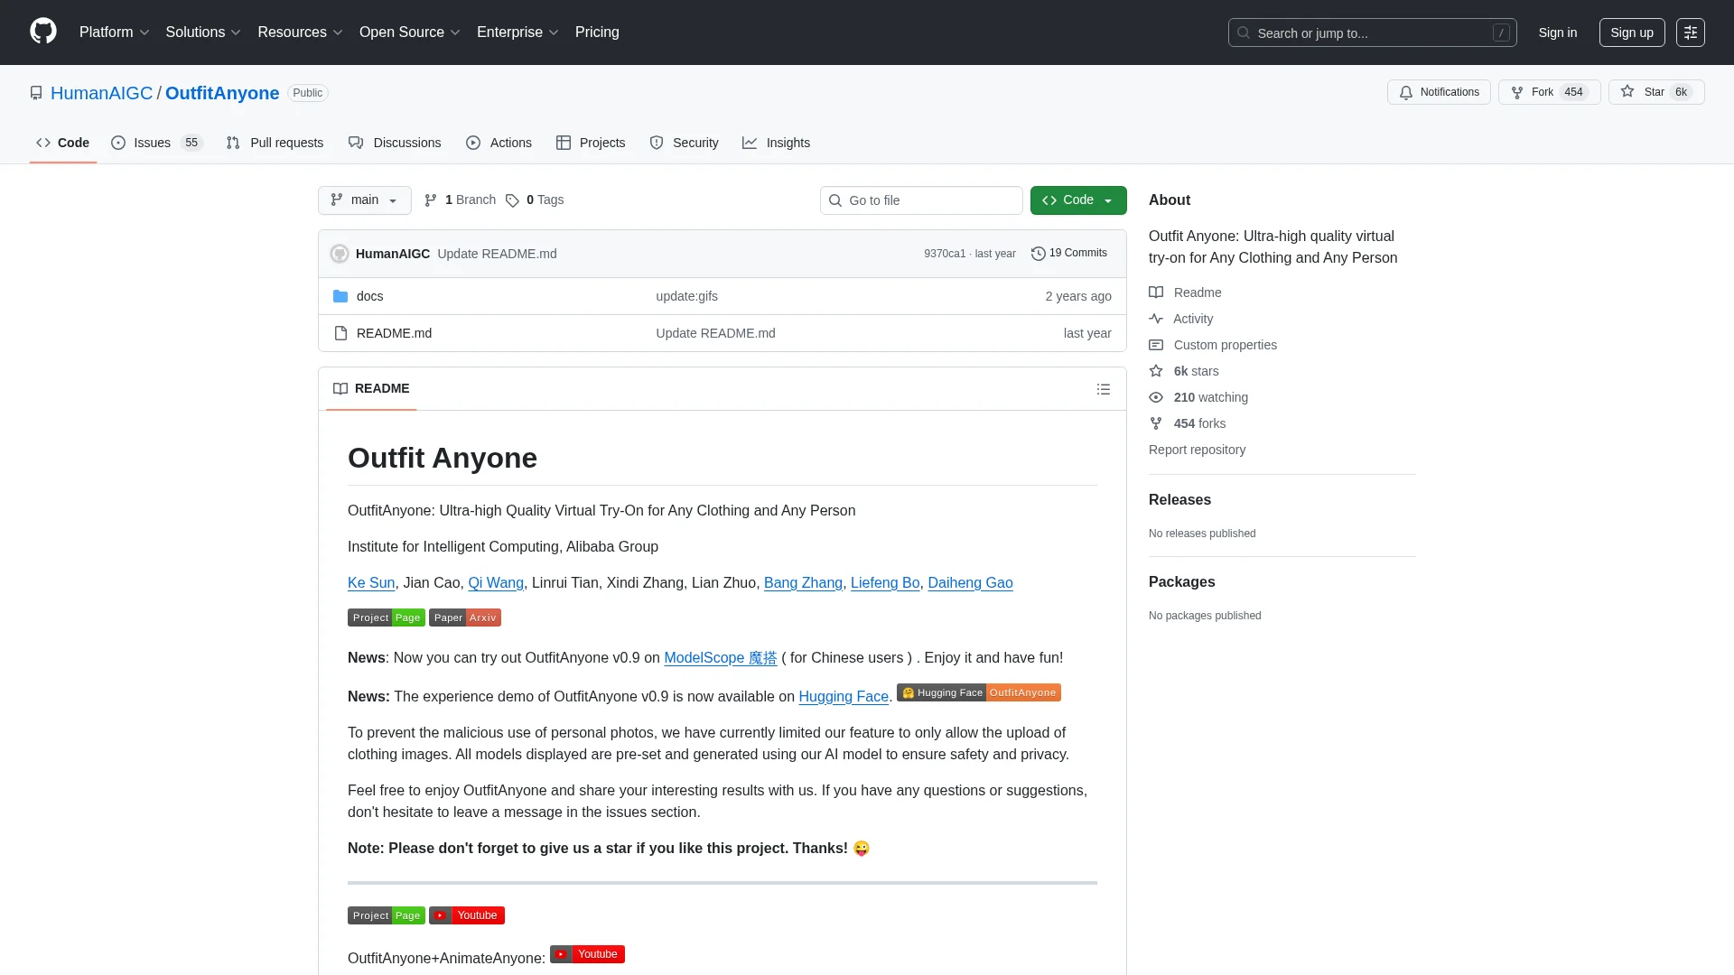Focus the Go to file field
The image size is (1734, 975).
pyautogui.click(x=921, y=200)
